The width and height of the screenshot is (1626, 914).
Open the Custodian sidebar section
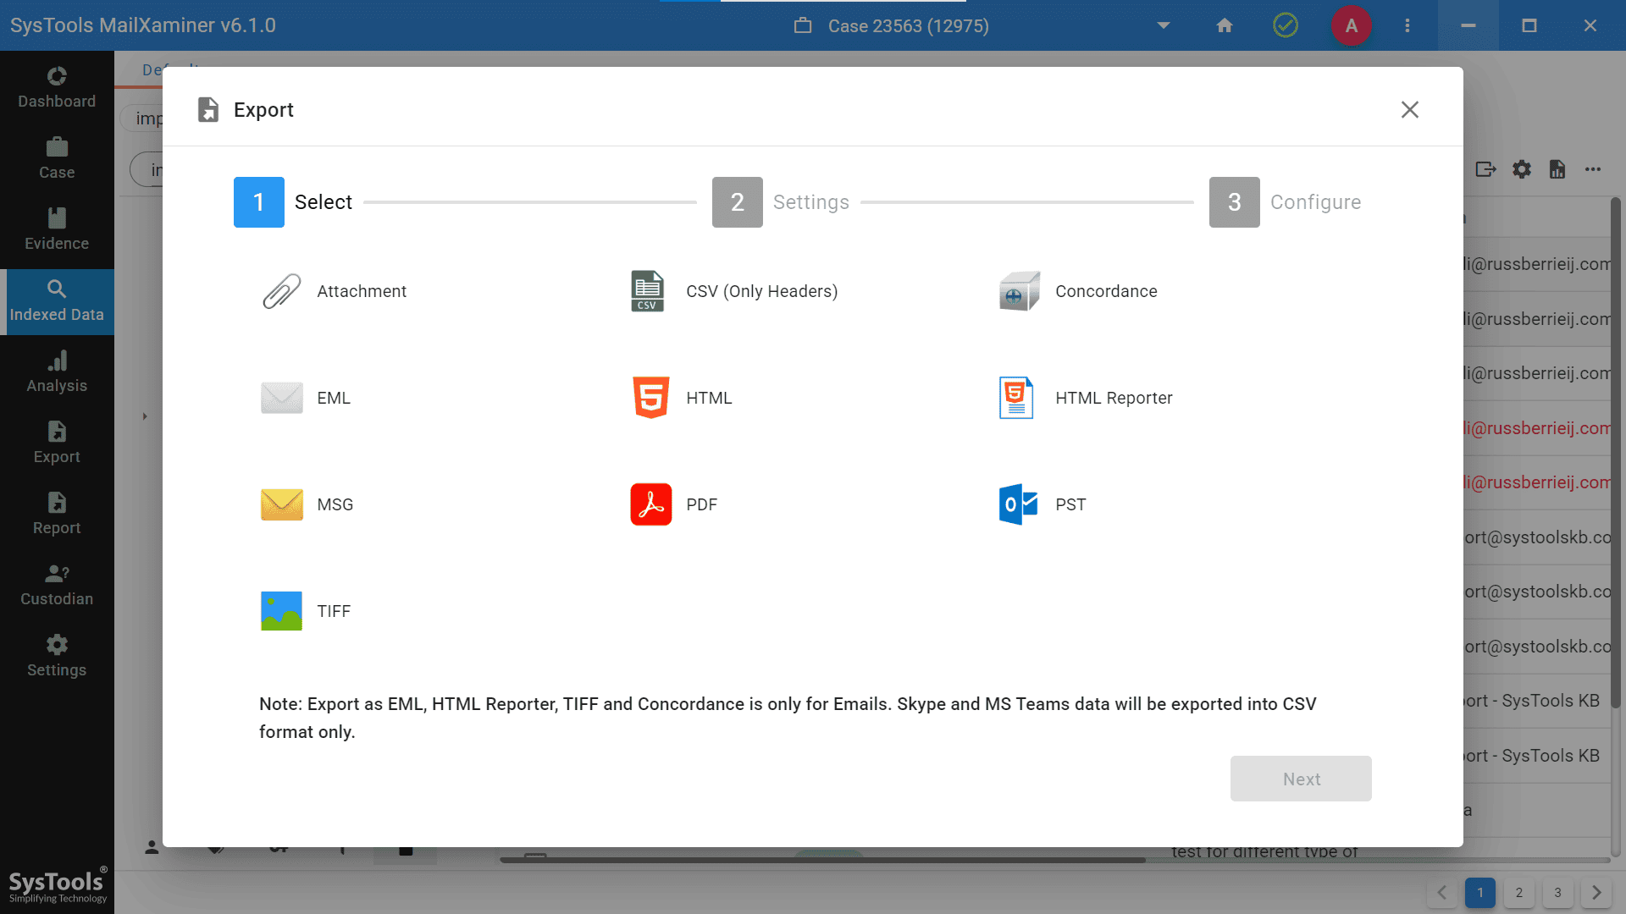[x=57, y=586]
